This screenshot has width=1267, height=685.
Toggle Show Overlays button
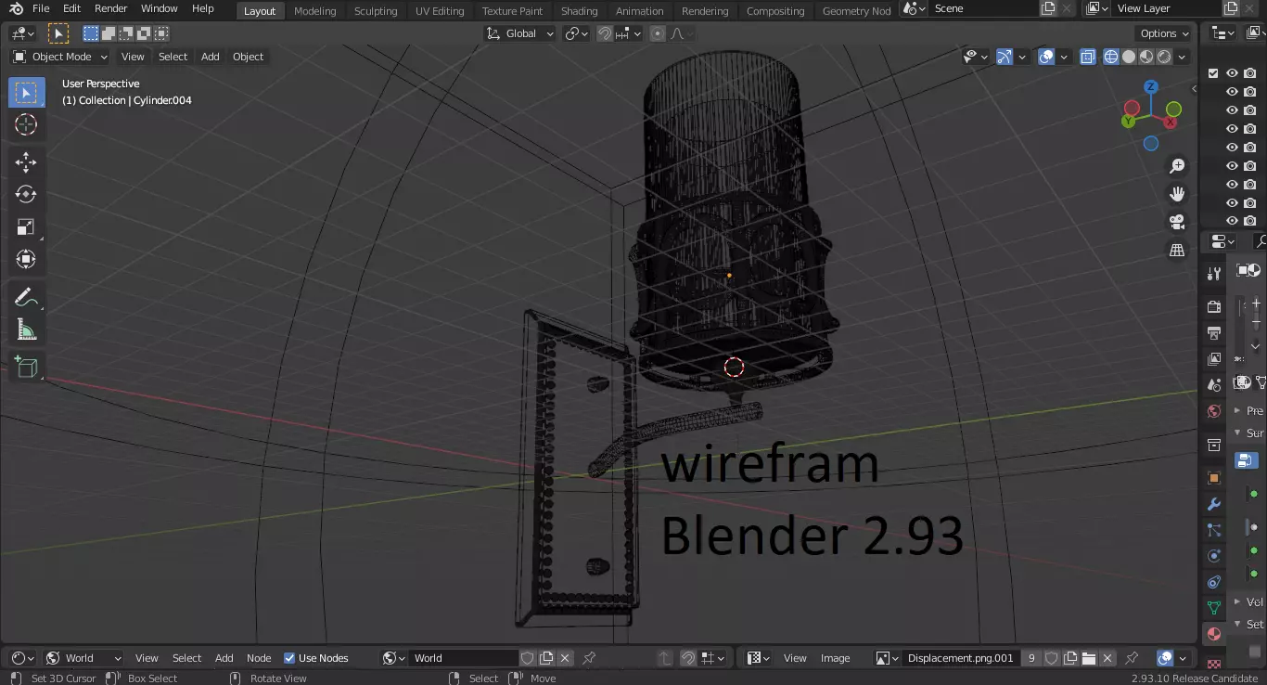[1046, 57]
